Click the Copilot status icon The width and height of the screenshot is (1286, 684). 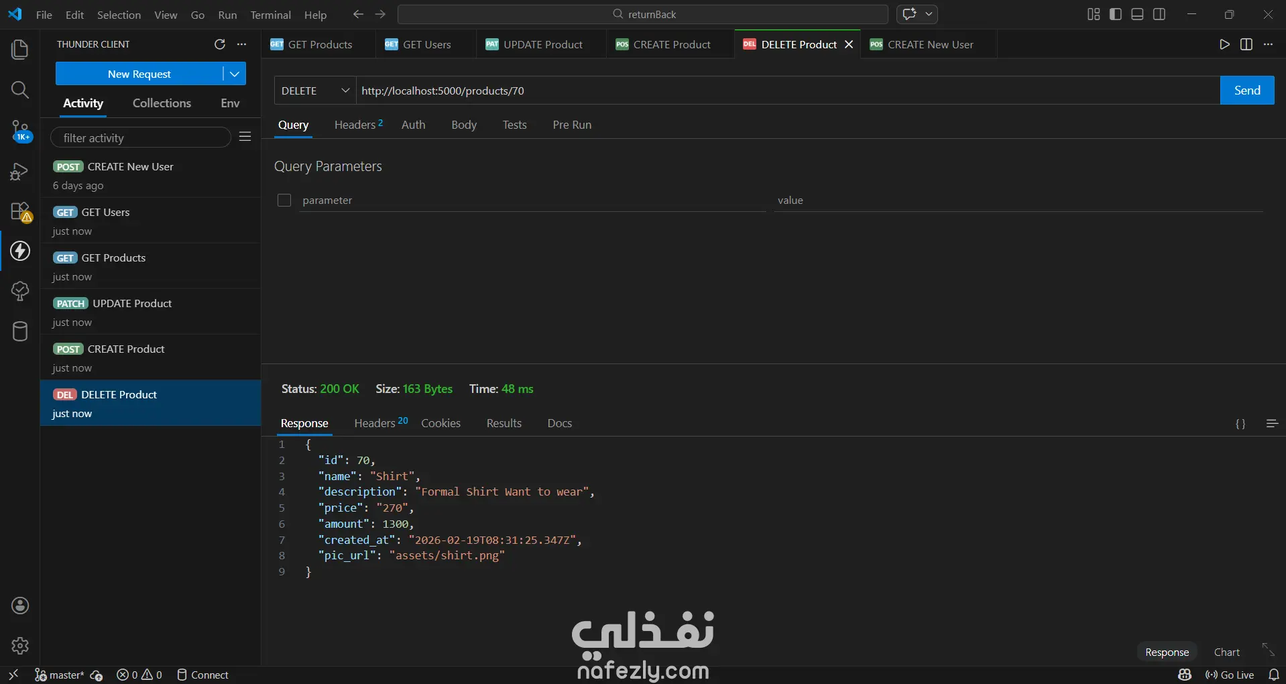(1185, 675)
